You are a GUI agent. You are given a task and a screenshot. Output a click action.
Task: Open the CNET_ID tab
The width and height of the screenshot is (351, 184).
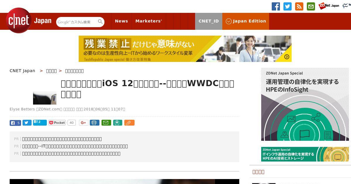tap(209, 21)
